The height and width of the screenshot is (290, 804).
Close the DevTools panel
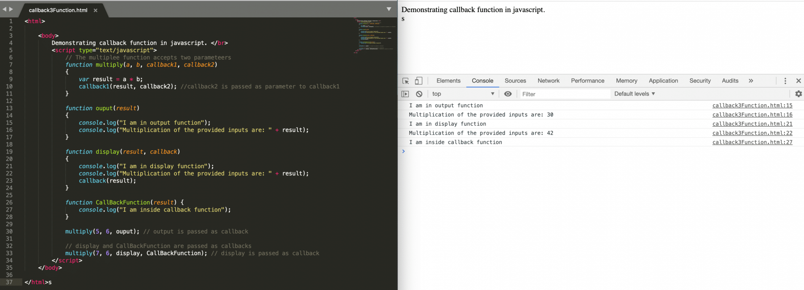[x=798, y=81]
